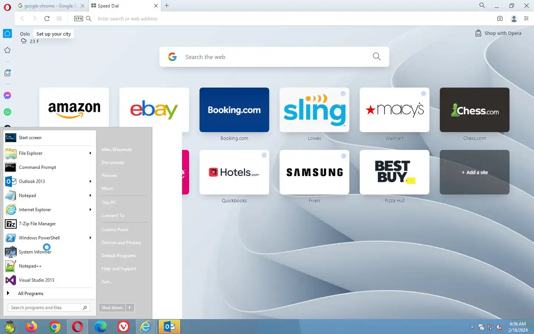Open Outlook from the taskbar
This screenshot has width=534, height=334.
click(x=169, y=327)
